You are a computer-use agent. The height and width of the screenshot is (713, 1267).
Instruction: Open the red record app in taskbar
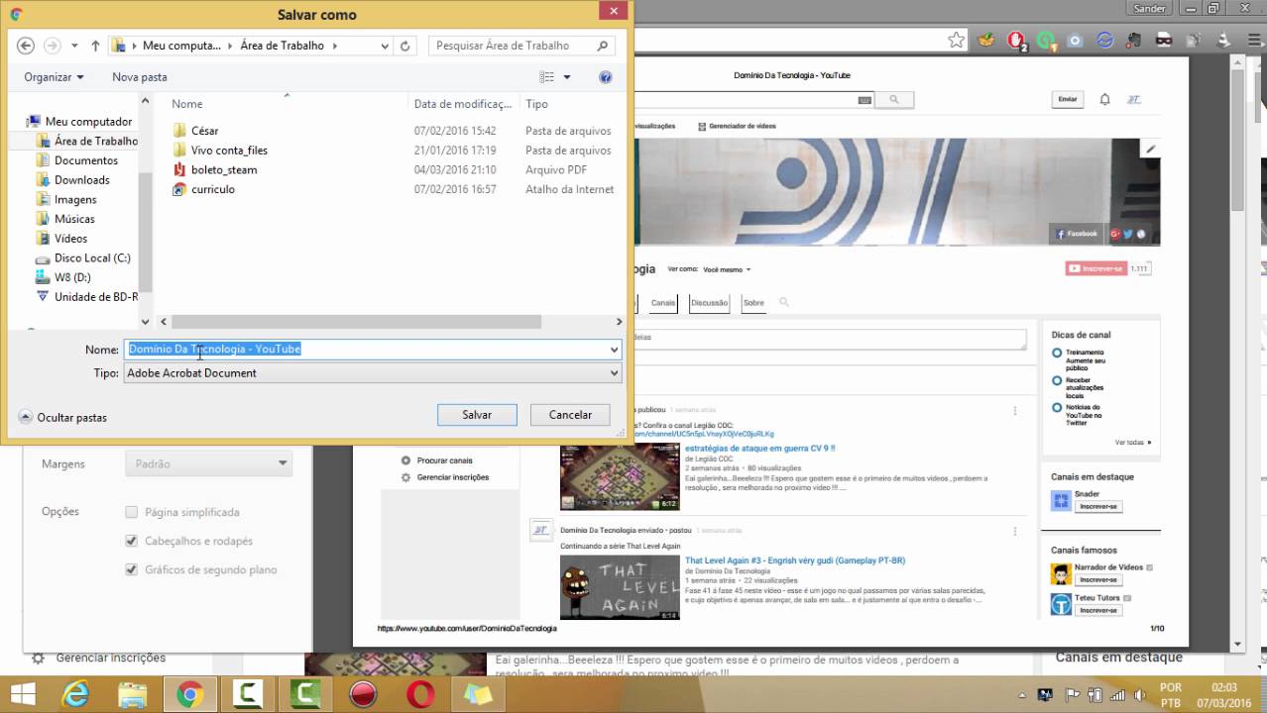[363, 695]
